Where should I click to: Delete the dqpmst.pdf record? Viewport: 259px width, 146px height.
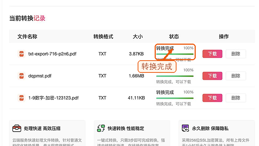(x=236, y=76)
